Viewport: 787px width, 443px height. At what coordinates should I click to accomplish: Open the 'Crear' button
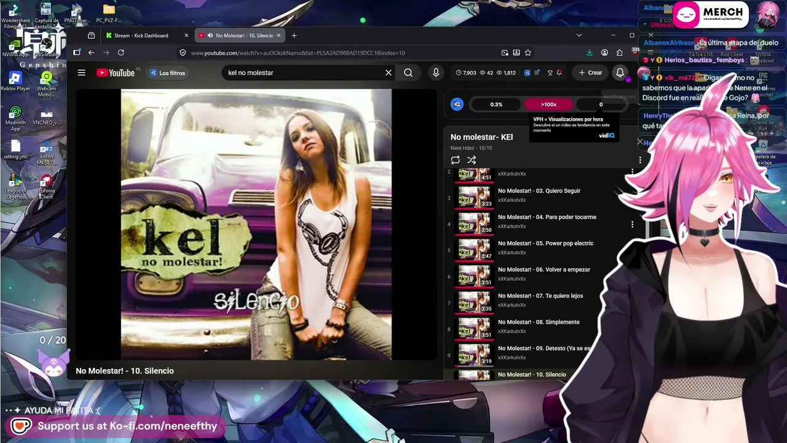point(590,73)
